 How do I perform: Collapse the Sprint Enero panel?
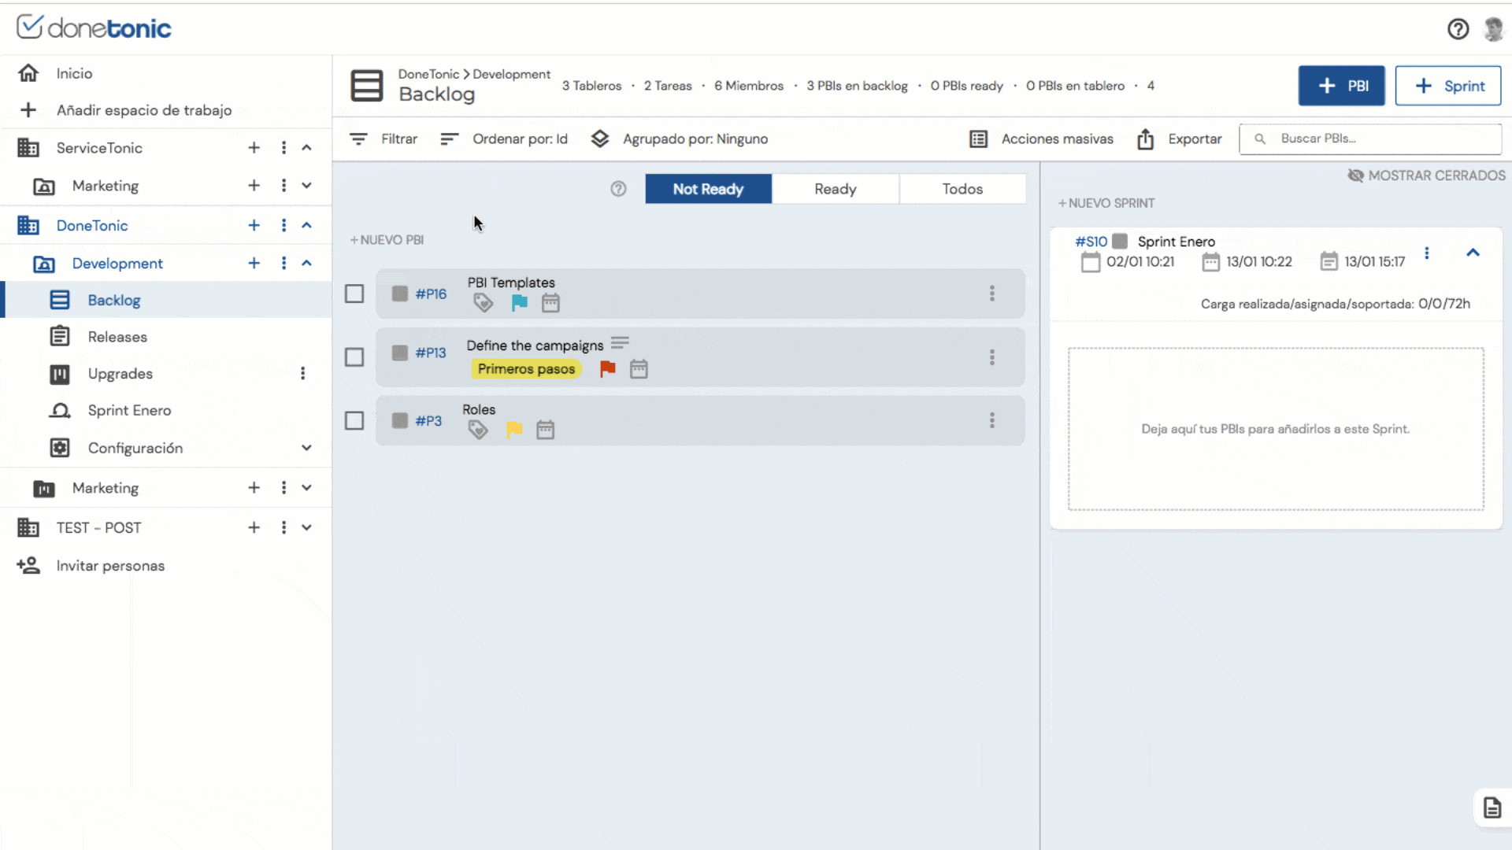(1473, 253)
